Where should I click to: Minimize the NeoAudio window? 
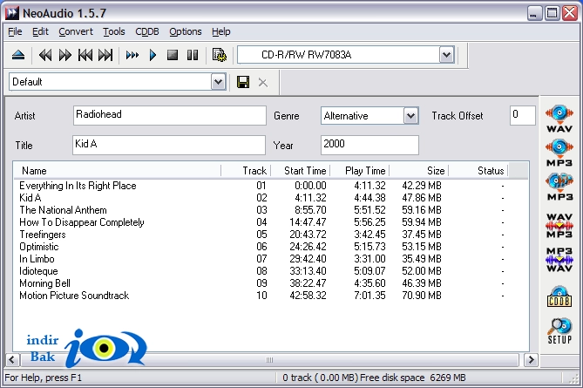(535, 13)
